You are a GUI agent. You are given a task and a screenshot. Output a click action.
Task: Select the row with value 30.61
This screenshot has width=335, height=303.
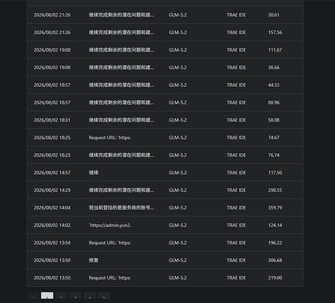(165, 15)
